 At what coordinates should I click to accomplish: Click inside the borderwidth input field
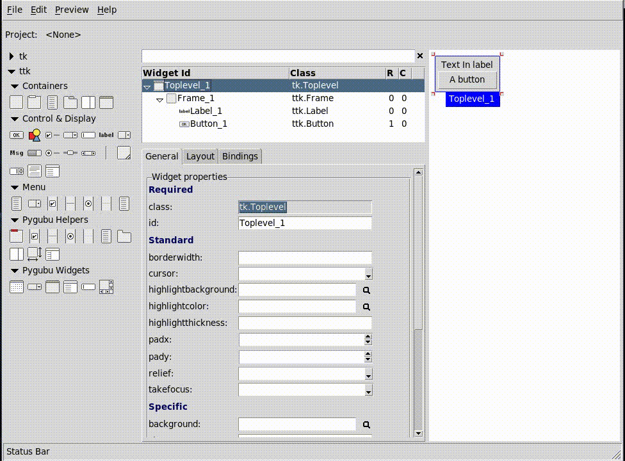pyautogui.click(x=305, y=258)
